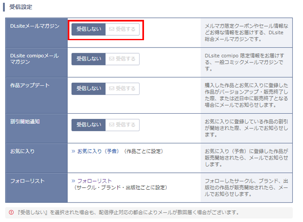The image size is (303, 222).
Task: Select 受信しない for 割引開始通知
Action: [x=88, y=125]
